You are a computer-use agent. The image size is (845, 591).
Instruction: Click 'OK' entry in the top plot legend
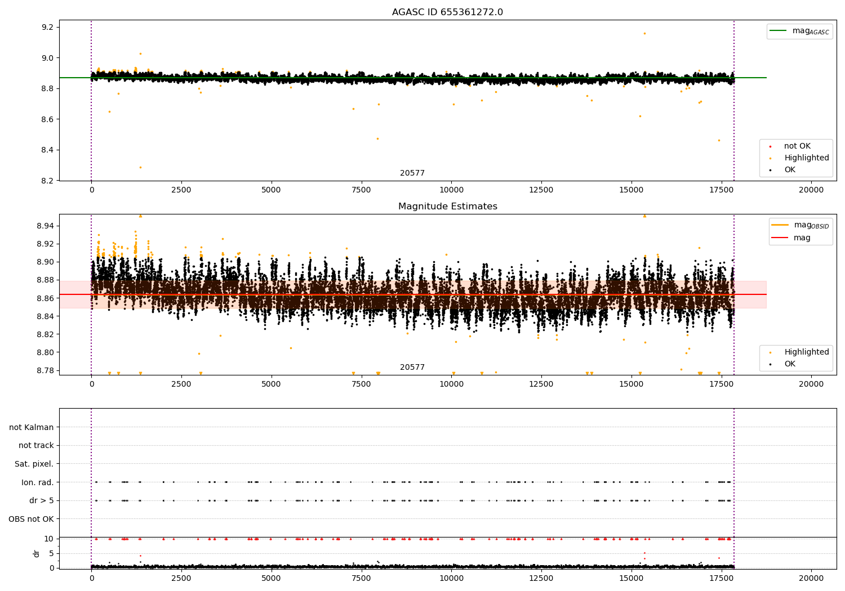[790, 170]
